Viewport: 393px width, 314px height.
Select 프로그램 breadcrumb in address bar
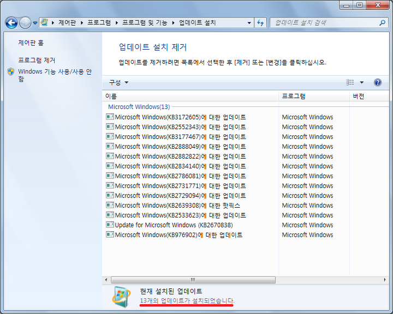(x=99, y=23)
